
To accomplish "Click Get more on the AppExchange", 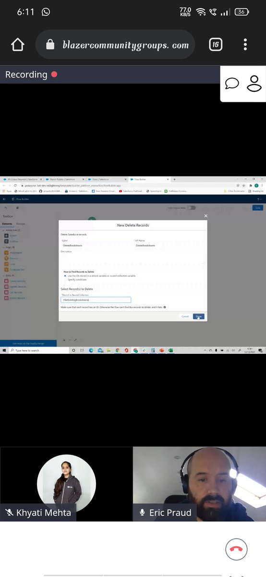I will 28,344.
